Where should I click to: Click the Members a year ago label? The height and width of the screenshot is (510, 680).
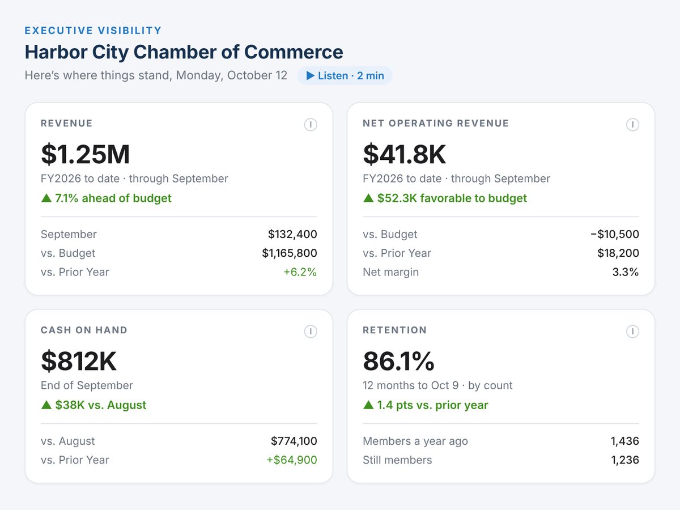tap(415, 441)
